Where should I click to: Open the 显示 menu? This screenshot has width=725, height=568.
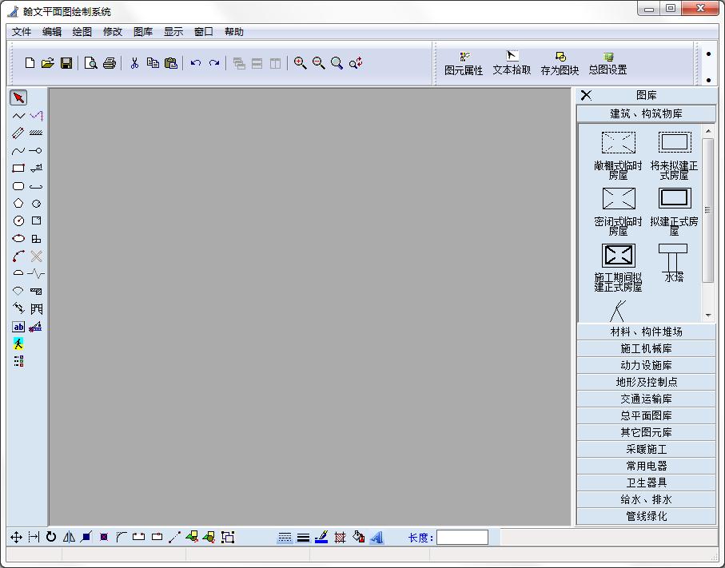[x=173, y=32]
